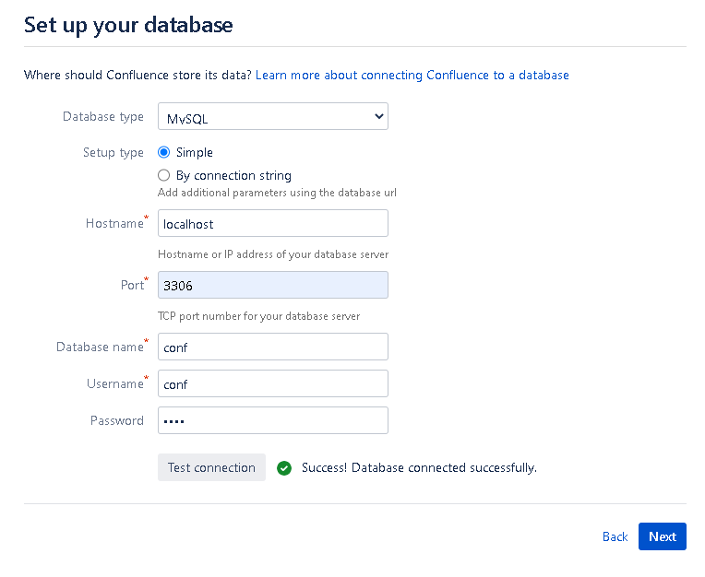
Task: Open the Database type dropdown
Action: [272, 117]
